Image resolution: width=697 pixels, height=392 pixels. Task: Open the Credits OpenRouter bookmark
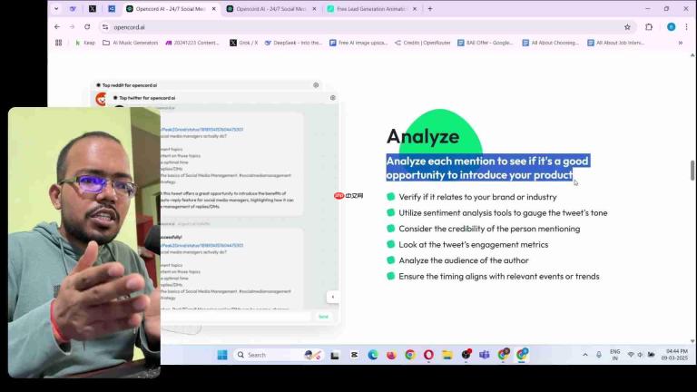423,43
